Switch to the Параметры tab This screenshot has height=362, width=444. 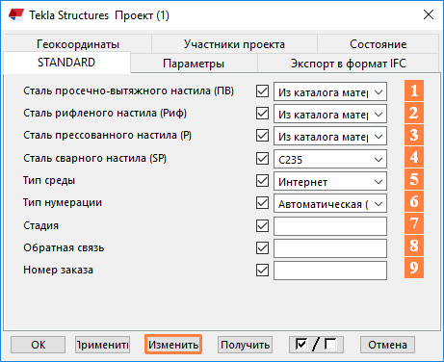click(194, 64)
